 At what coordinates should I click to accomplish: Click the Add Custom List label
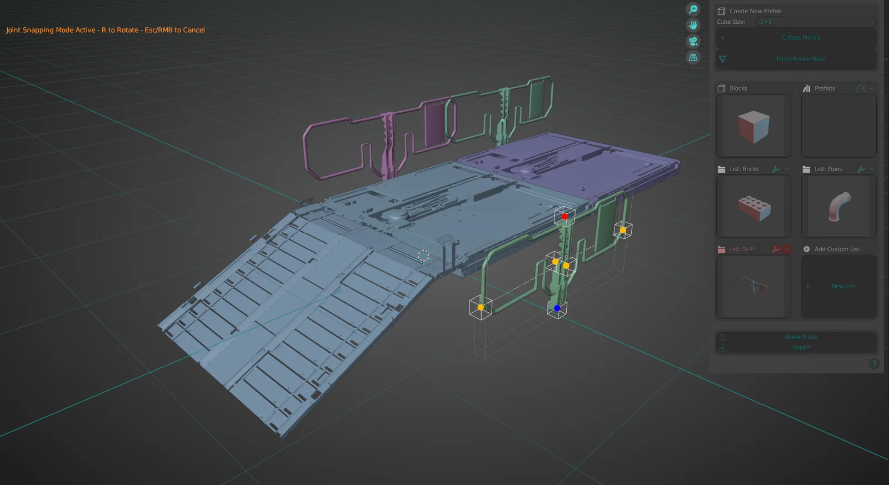837,249
